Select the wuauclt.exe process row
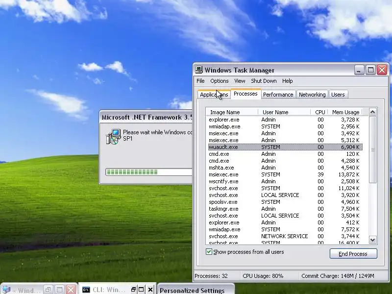The width and height of the screenshot is (392, 294). coord(285,147)
